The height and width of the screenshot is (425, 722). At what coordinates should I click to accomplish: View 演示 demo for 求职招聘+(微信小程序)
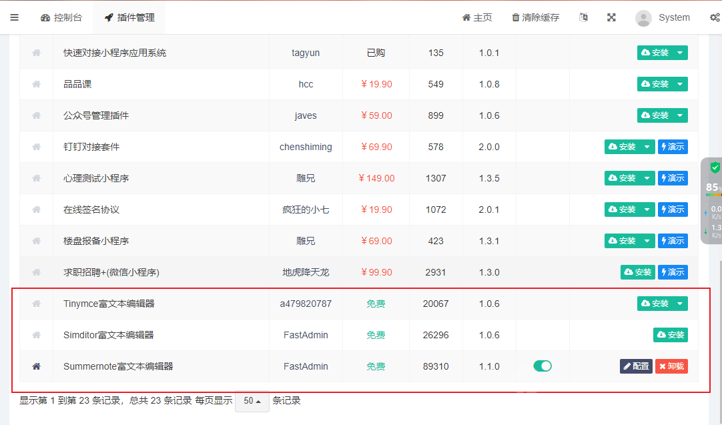click(x=673, y=272)
